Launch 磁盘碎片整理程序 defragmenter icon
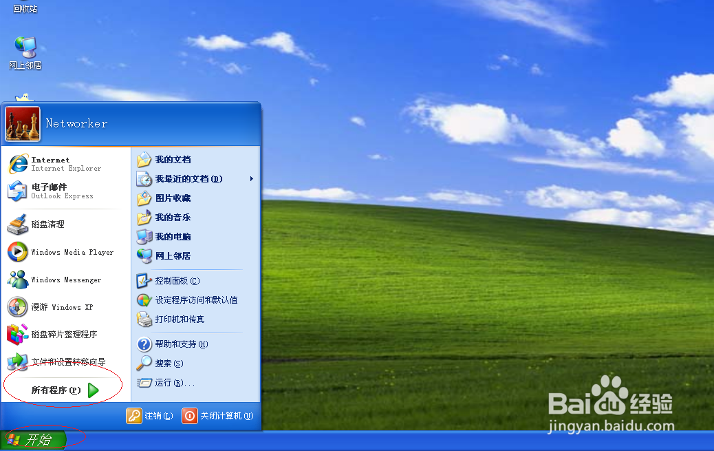The width and height of the screenshot is (714, 451). [x=17, y=334]
